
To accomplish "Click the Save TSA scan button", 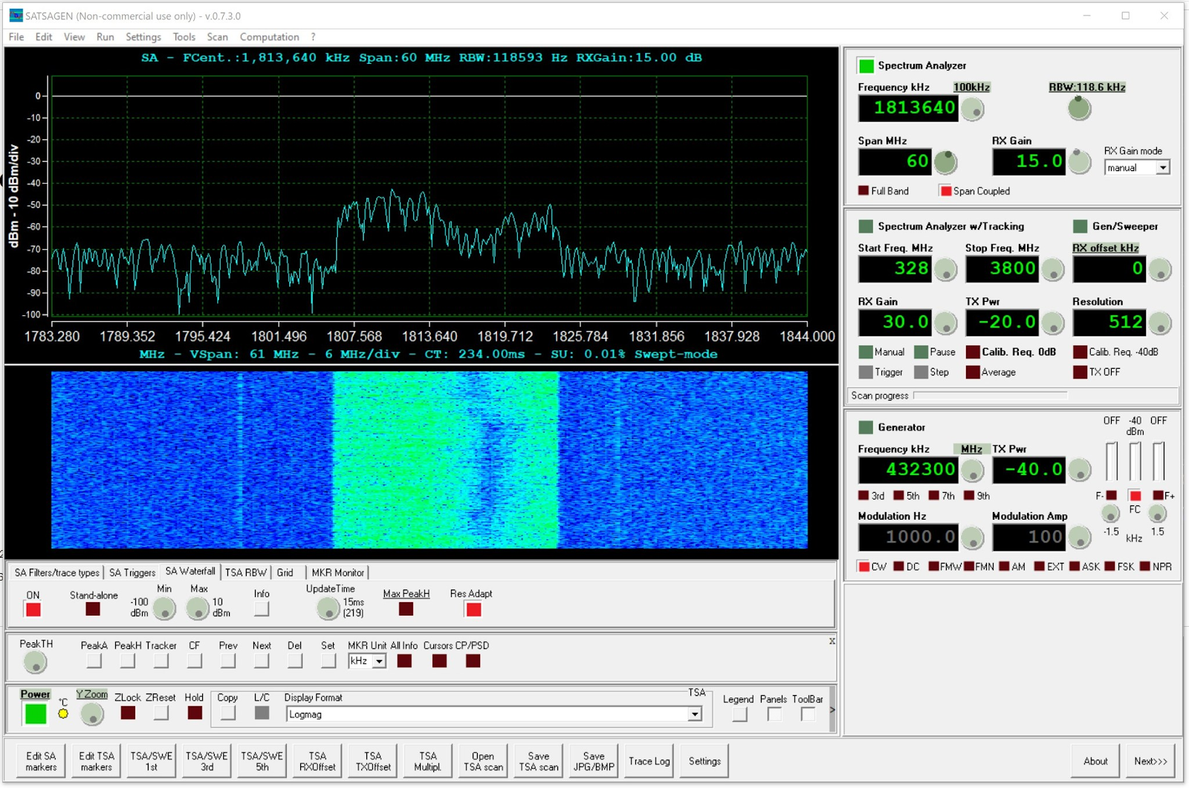I will [539, 761].
